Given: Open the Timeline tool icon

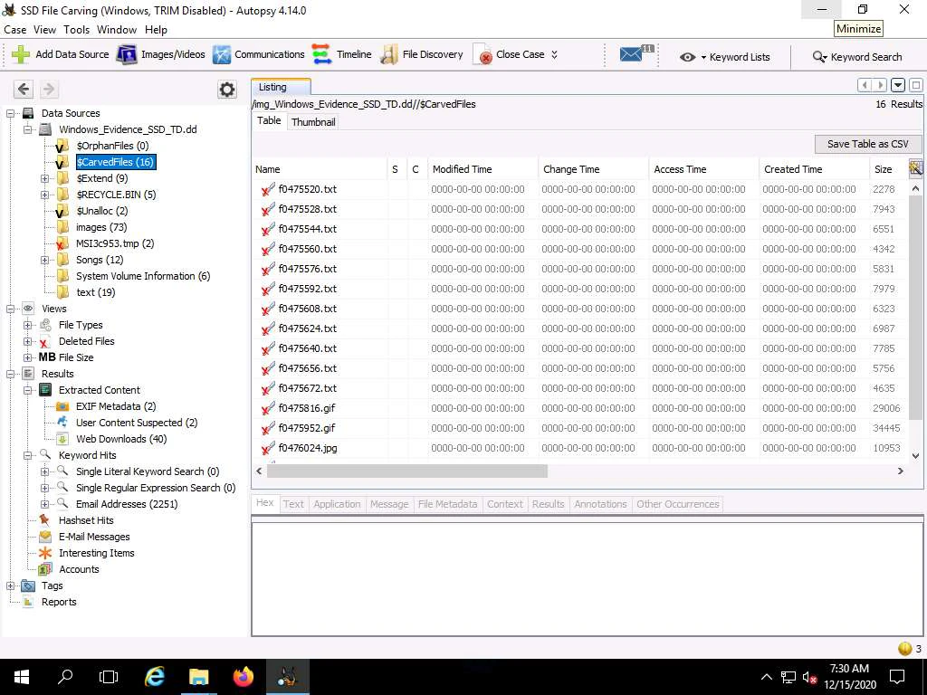Looking at the screenshot, I should (321, 54).
